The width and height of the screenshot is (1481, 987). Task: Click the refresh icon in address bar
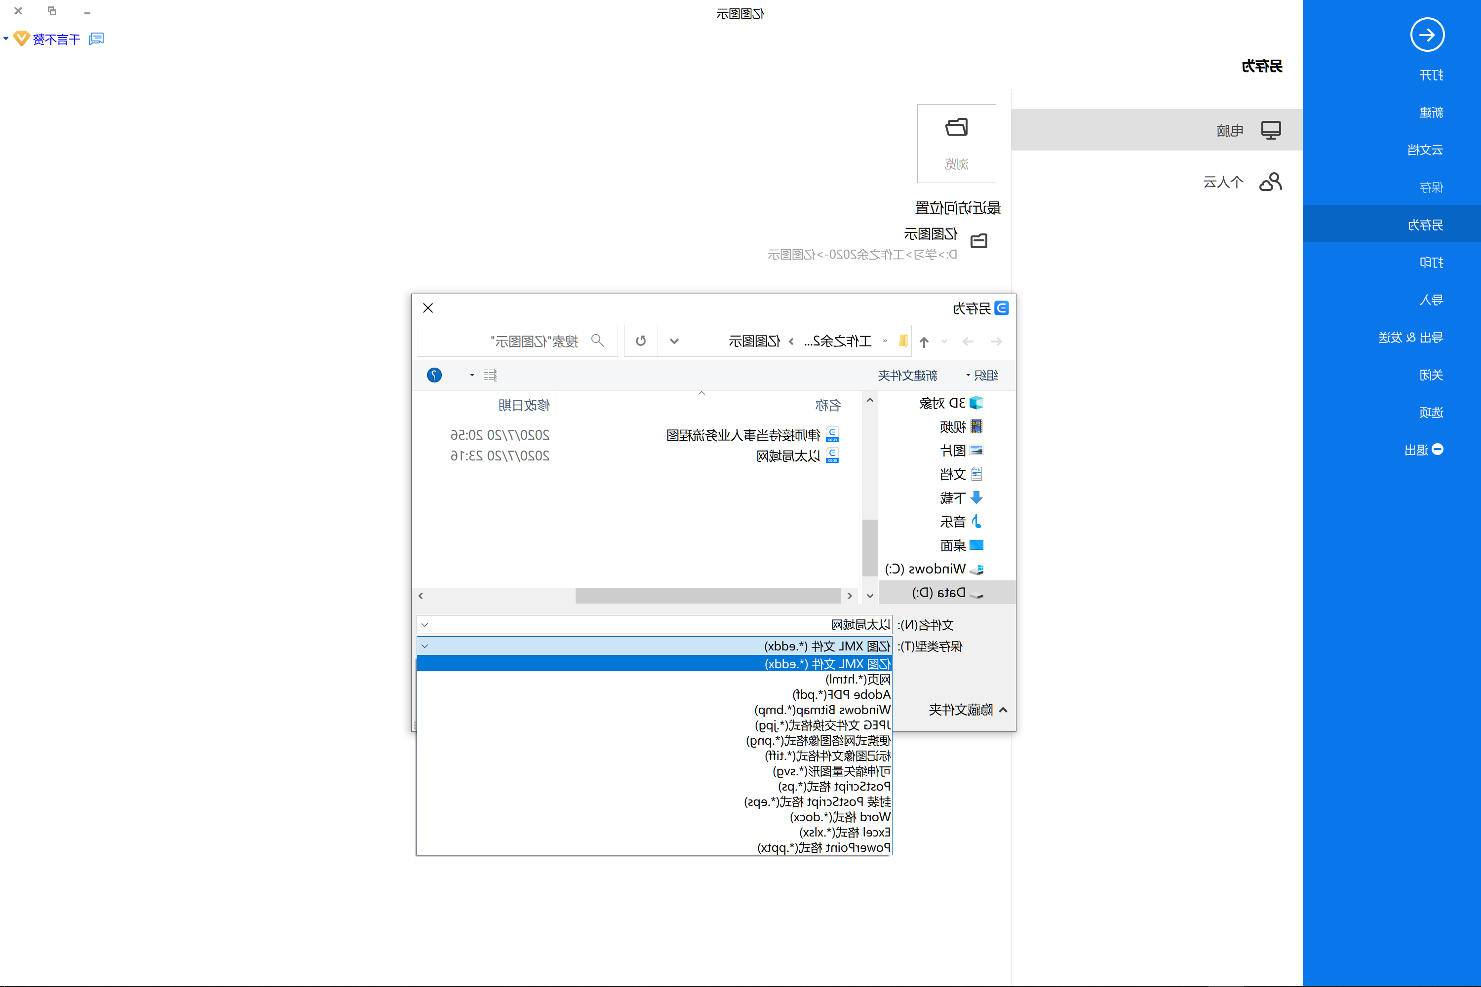640,341
